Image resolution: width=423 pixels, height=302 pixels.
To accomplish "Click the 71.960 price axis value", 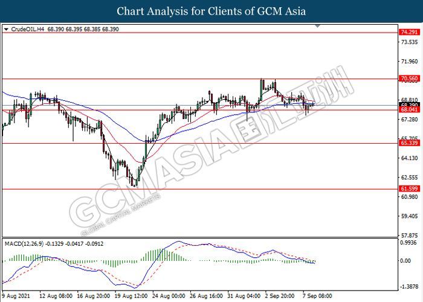I will tap(409, 62).
